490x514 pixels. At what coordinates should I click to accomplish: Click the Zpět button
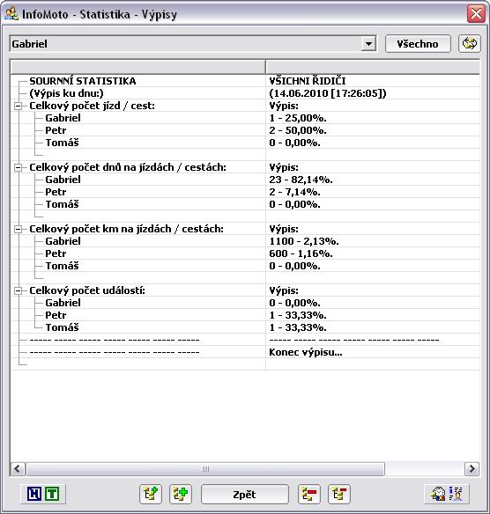245,494
